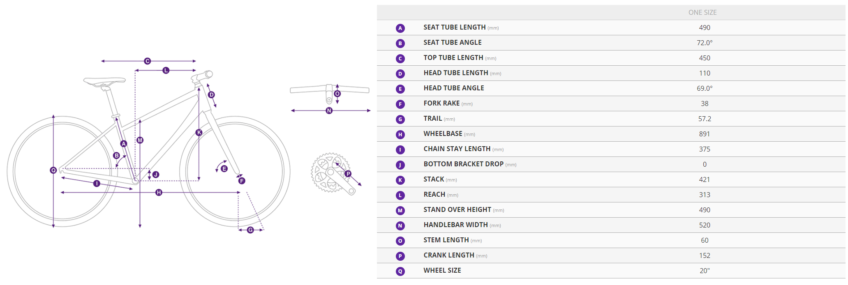Screen dimensions: 848x285
Task: Click the crankset illustration
Action: coord(329,172)
